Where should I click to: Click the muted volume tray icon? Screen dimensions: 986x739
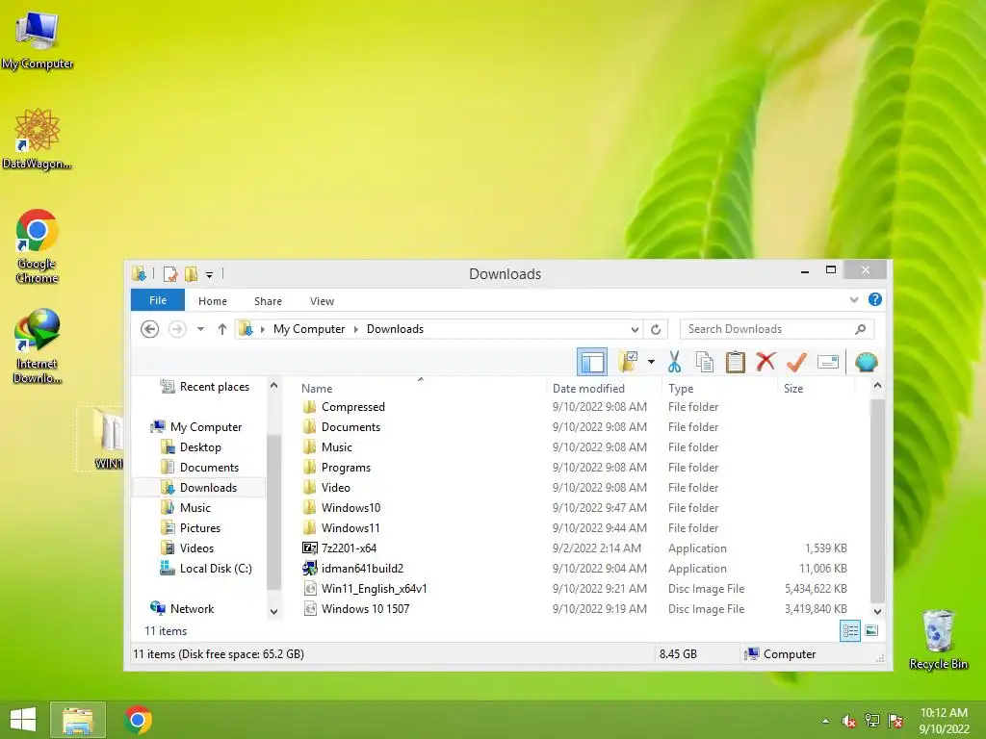[x=848, y=721]
